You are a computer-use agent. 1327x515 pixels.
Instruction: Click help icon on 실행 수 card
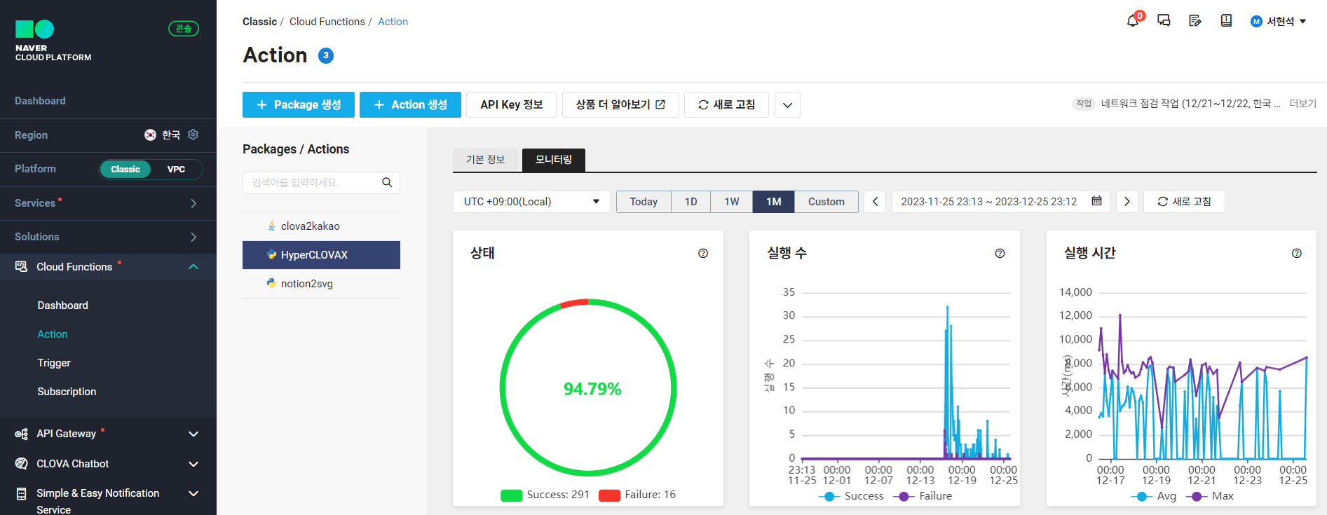[x=1000, y=254]
